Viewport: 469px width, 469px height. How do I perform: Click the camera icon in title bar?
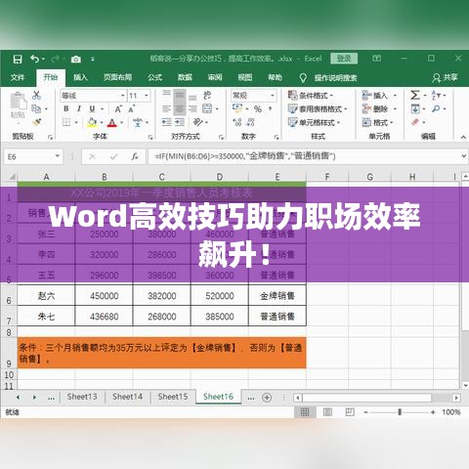76,59
